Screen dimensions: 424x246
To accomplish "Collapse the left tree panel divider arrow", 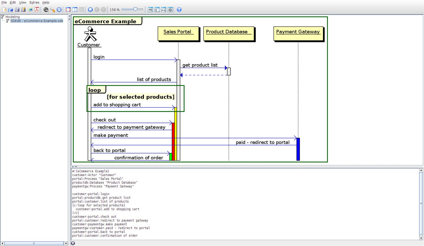I will 69,16.
